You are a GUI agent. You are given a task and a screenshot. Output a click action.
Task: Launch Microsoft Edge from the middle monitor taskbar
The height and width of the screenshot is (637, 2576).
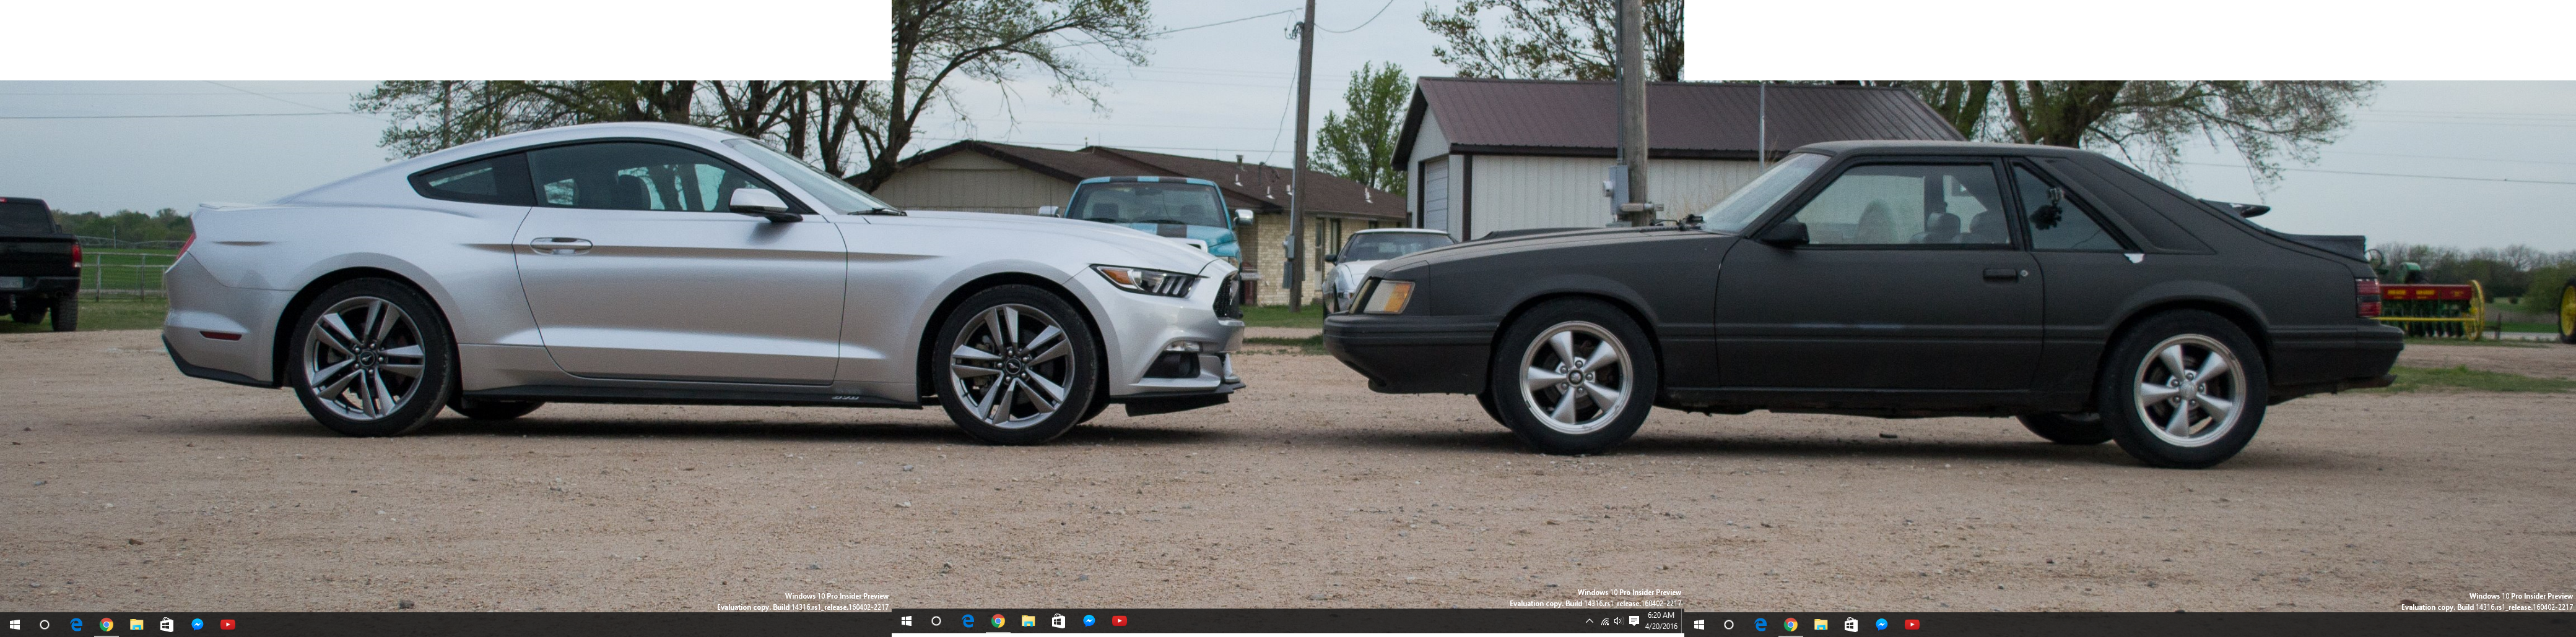pos(967,621)
